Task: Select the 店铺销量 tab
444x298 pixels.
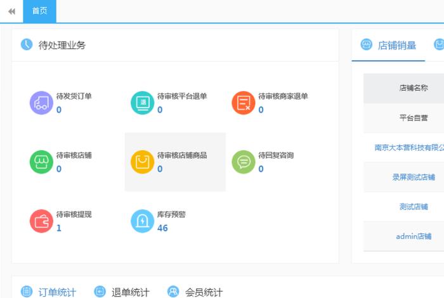Action: pyautogui.click(x=388, y=45)
